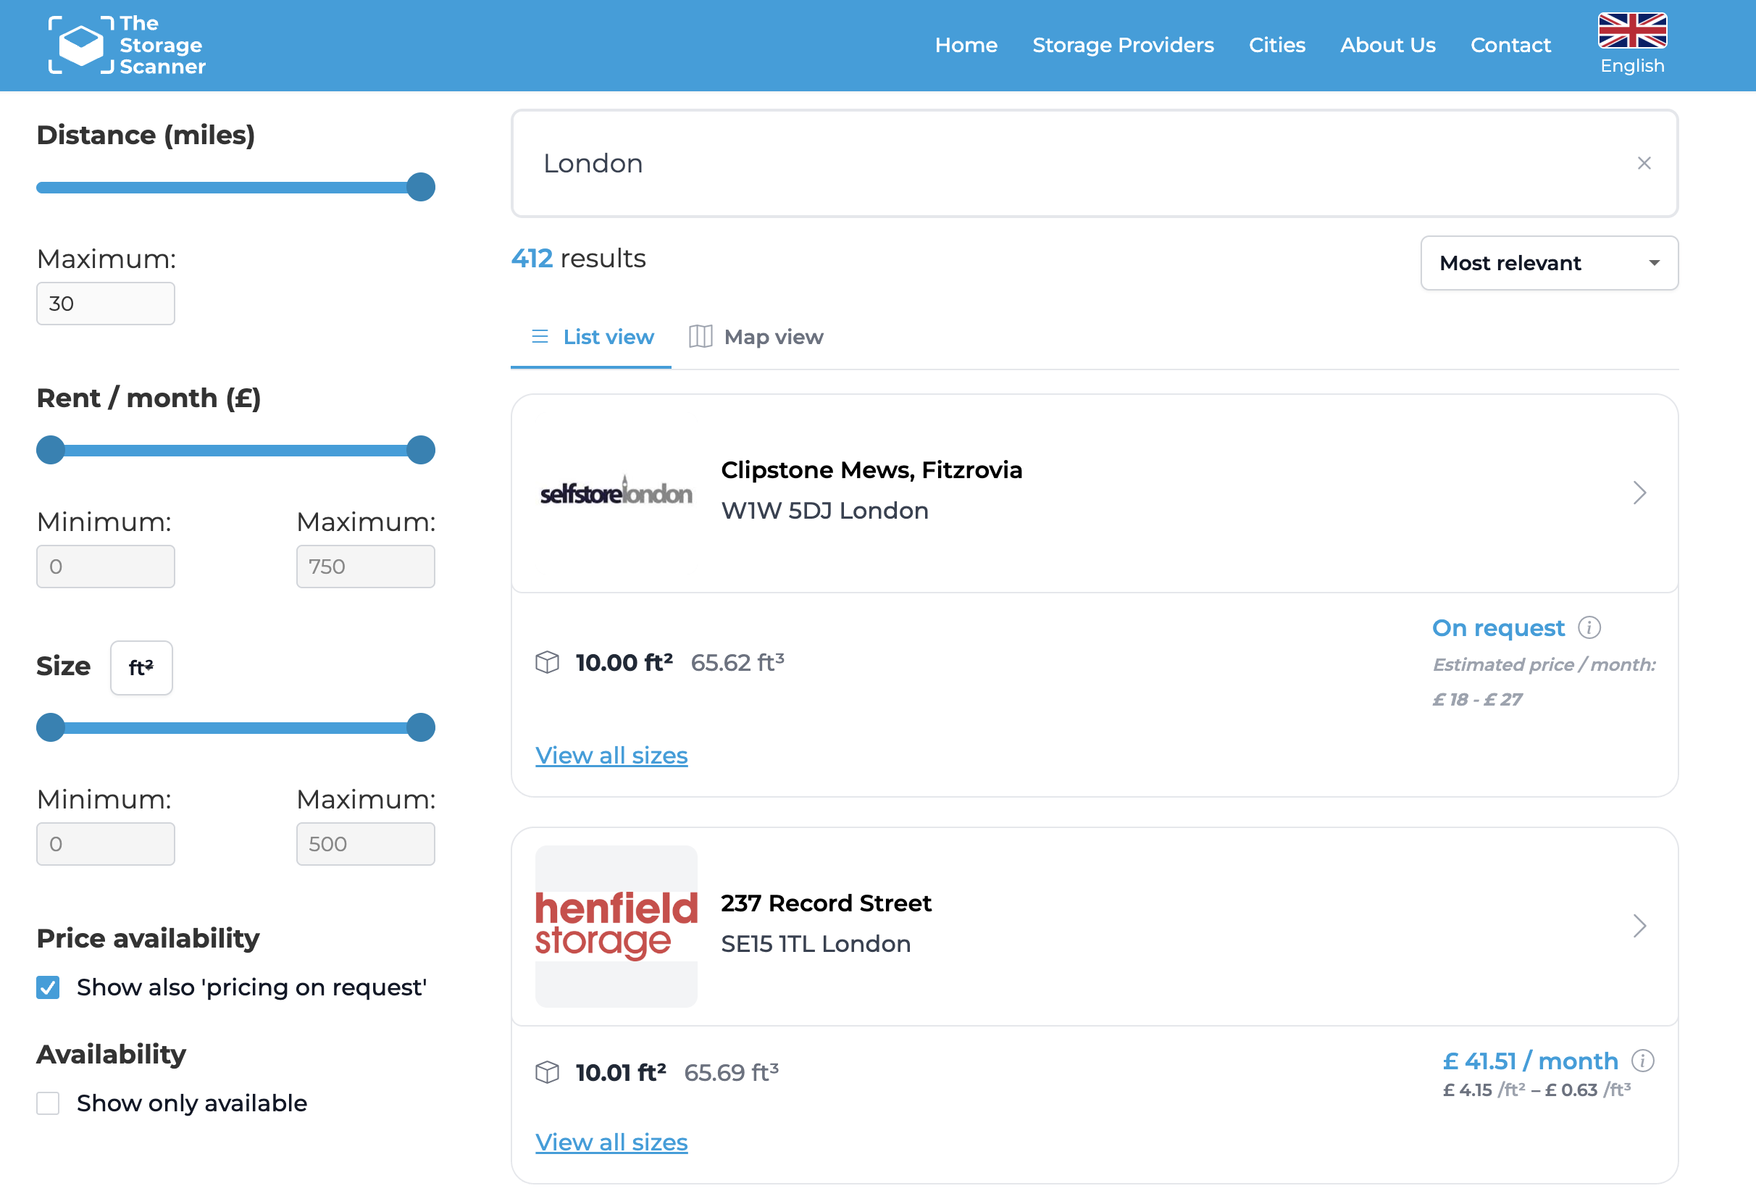Switch to Map view tab
Screen dimensions: 1756x1191
pos(756,337)
